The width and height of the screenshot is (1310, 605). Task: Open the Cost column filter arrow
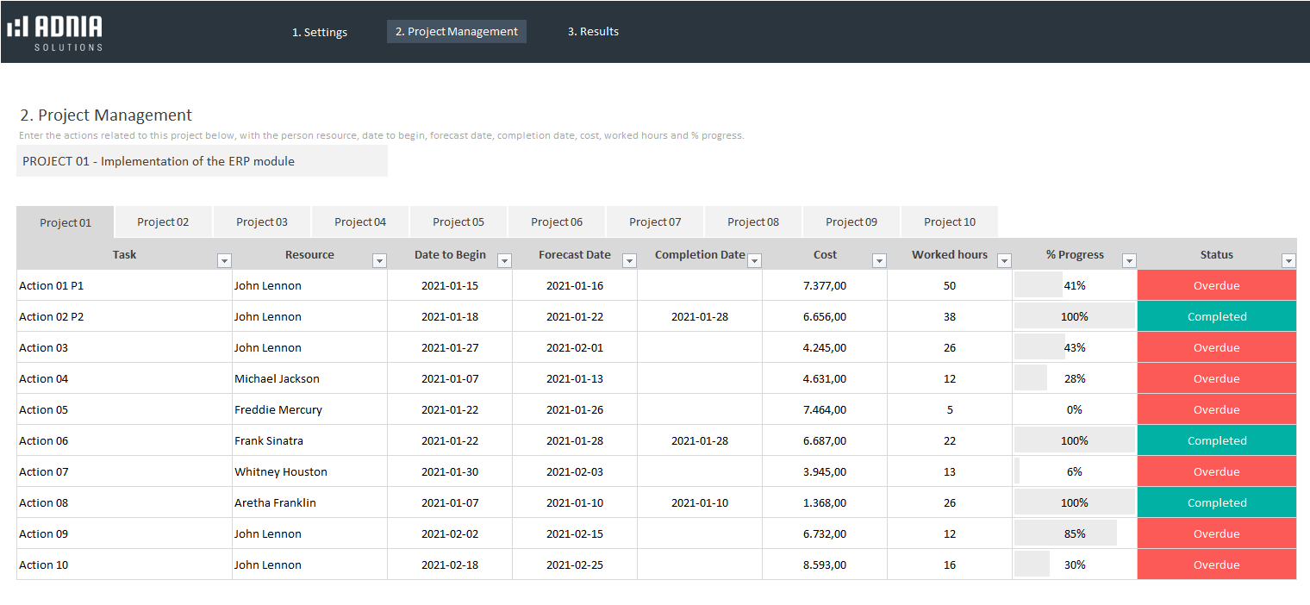tap(879, 261)
